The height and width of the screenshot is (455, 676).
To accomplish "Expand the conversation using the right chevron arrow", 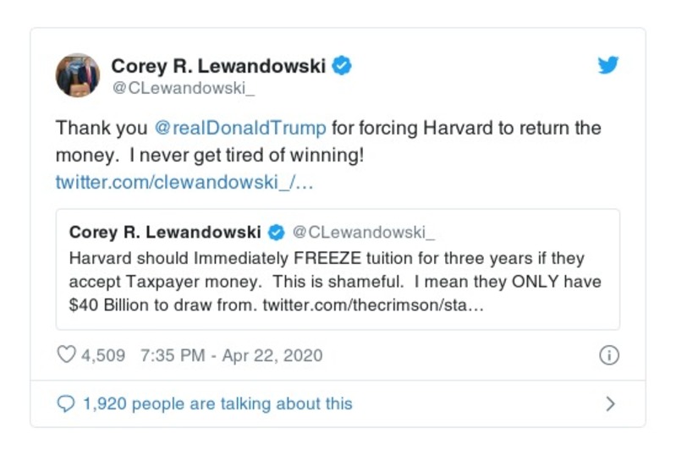I will click(x=610, y=404).
